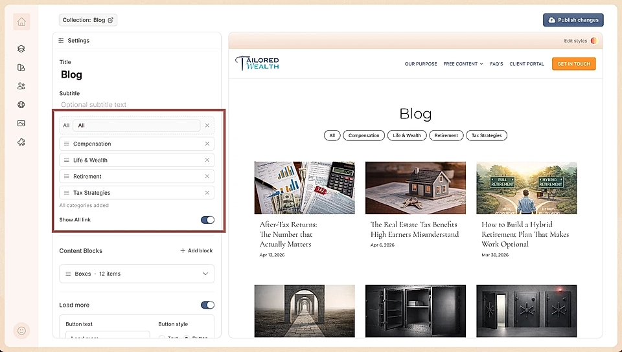Select the All filter pill in preview
The width and height of the screenshot is (622, 352).
[332, 135]
